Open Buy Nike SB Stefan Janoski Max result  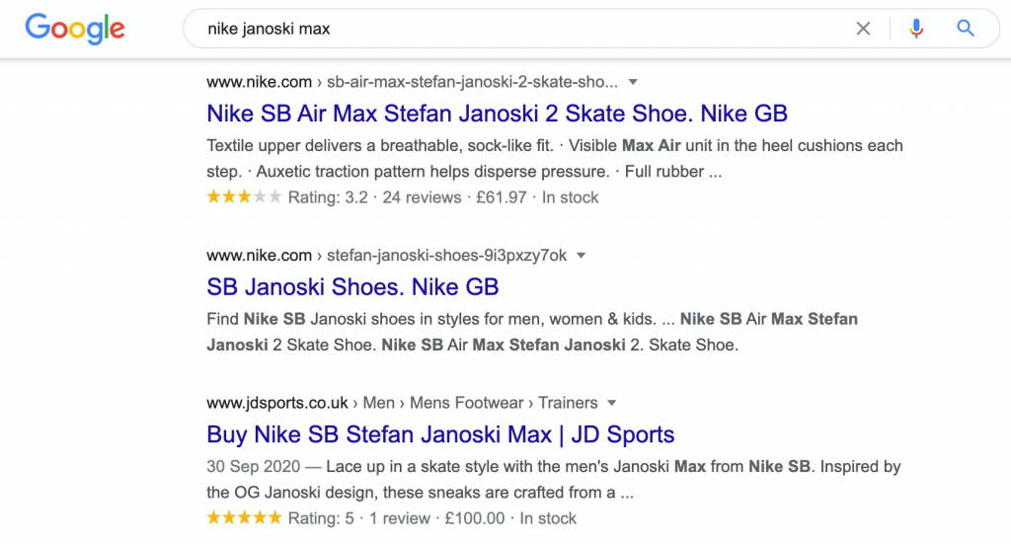pos(440,434)
